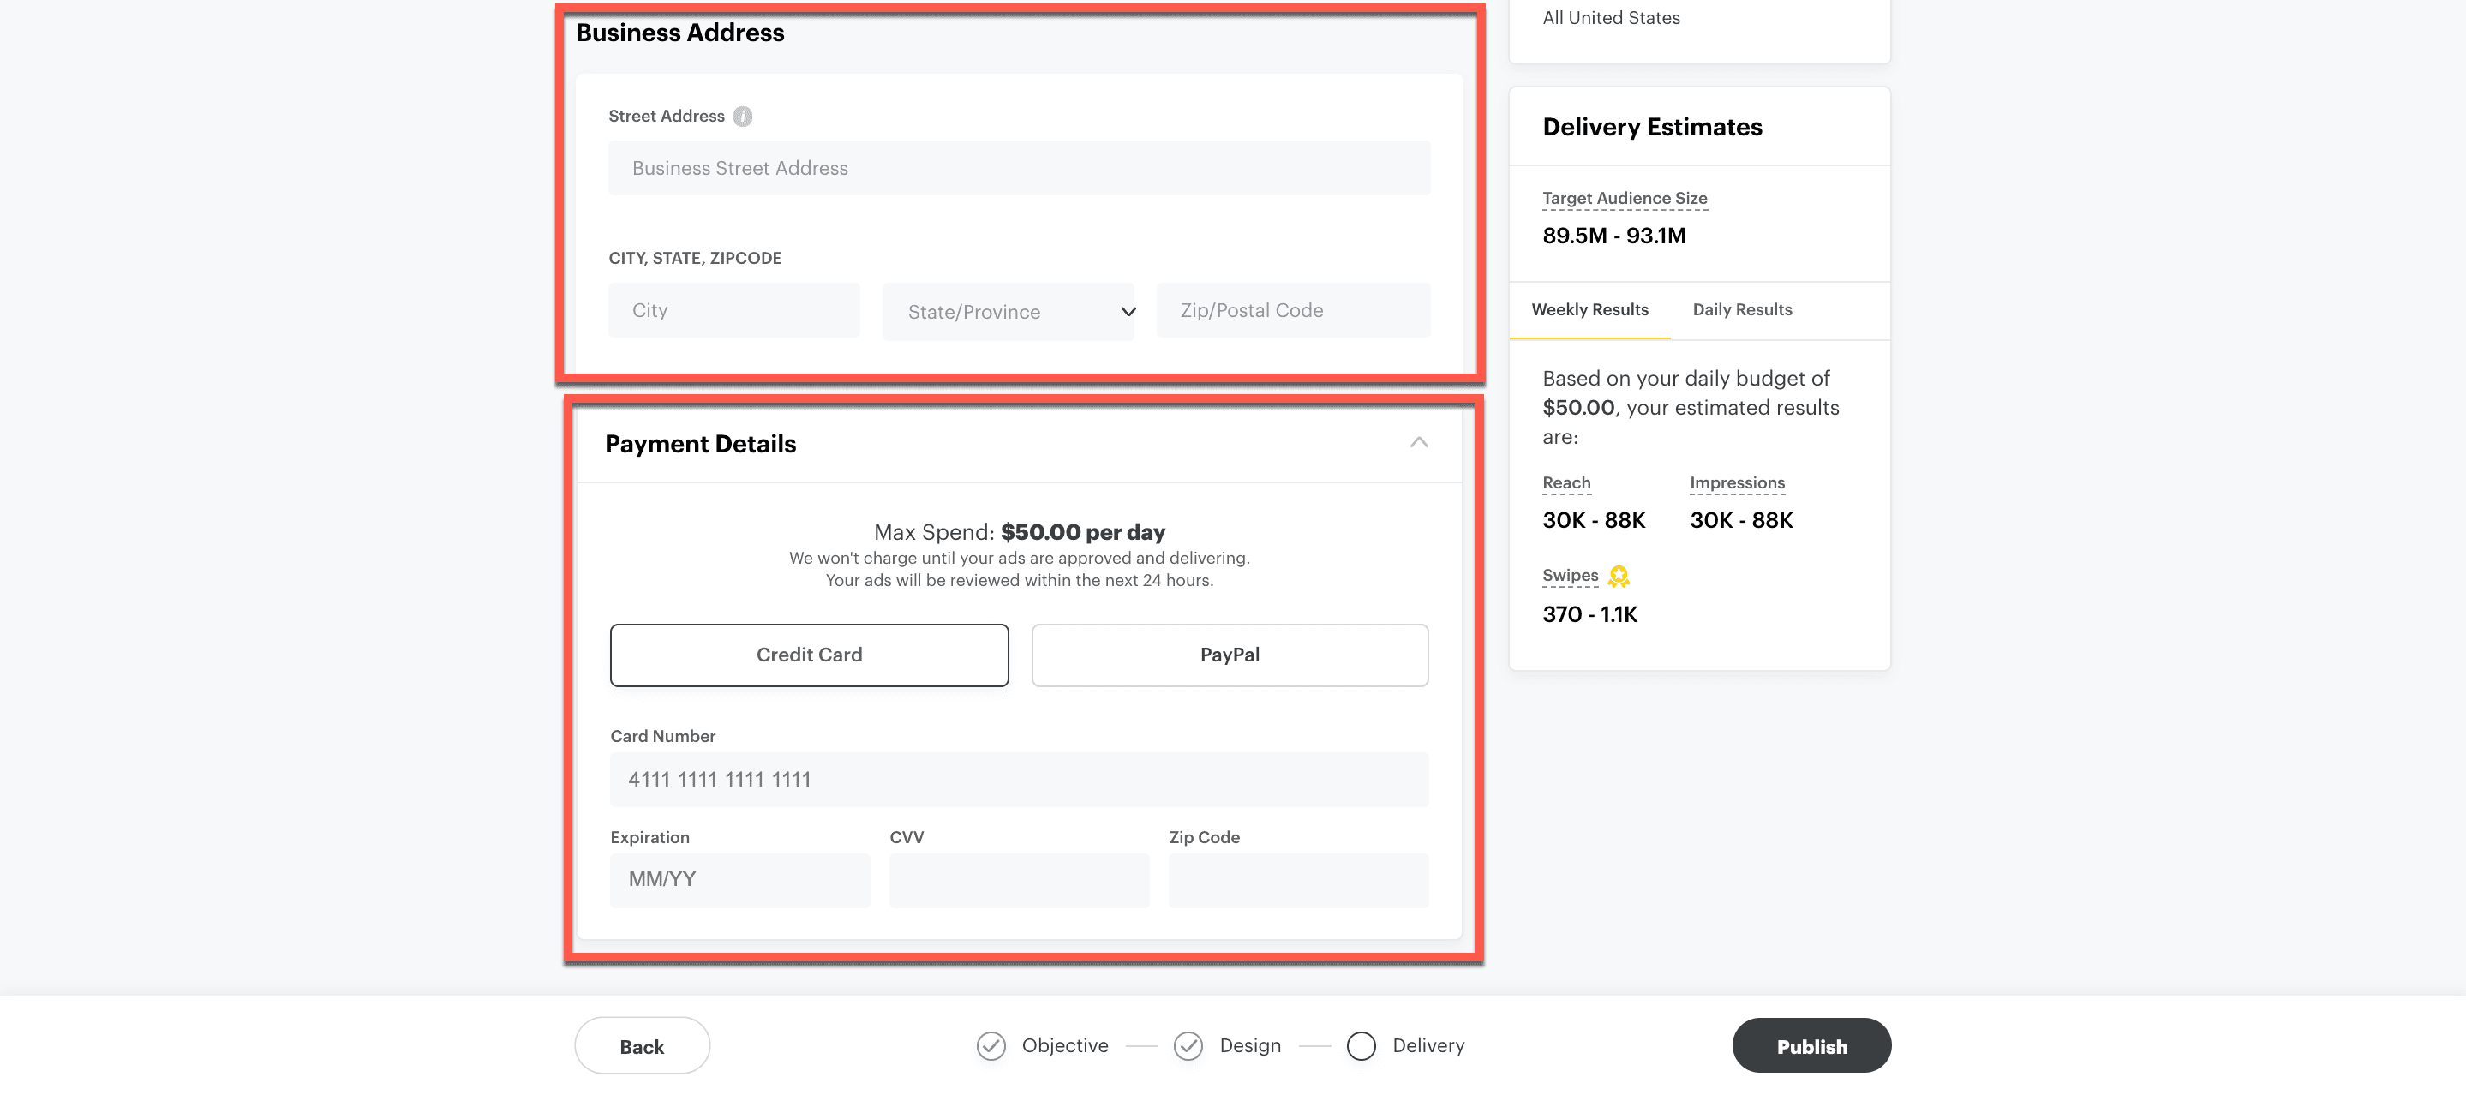Click the Delivery step circle indicator
The width and height of the screenshot is (2466, 1095).
point(1361,1045)
